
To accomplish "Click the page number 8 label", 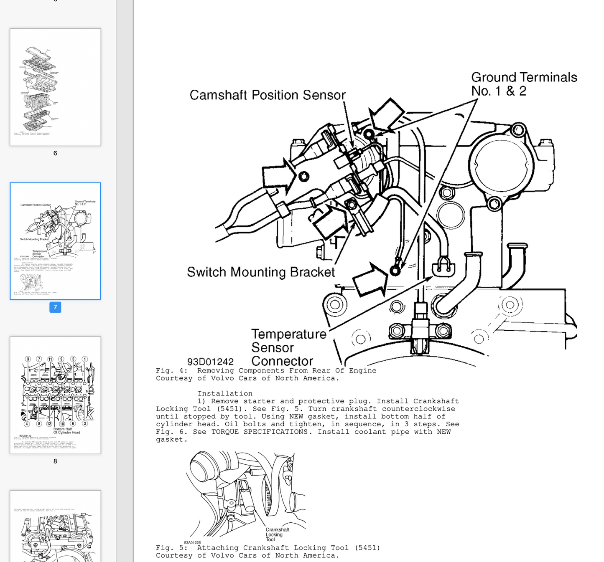I will pos(55,461).
